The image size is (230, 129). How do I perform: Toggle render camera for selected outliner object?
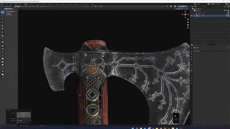(229, 16)
